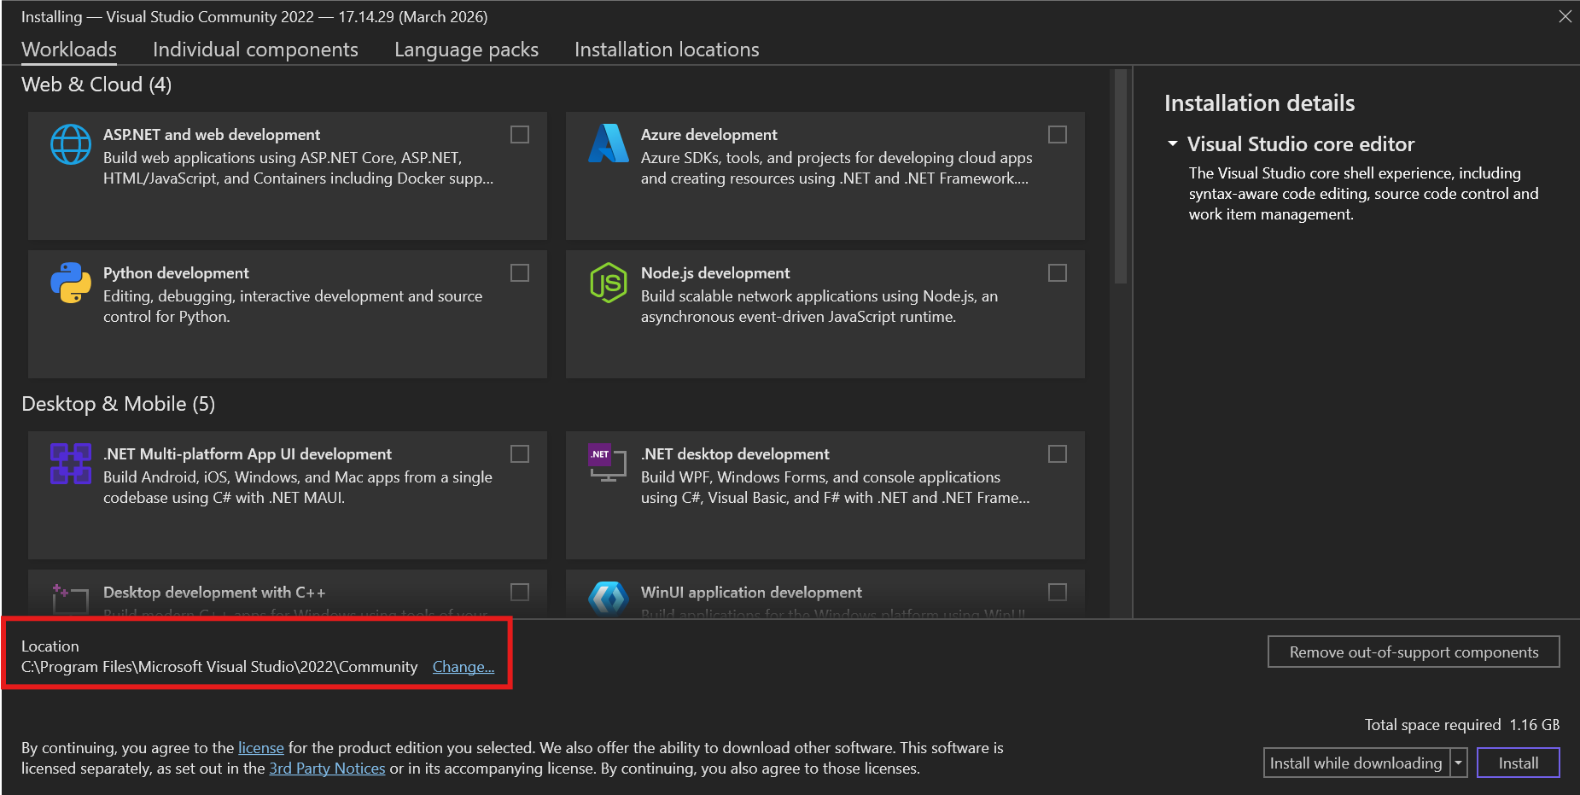Viewport: 1580px width, 795px height.
Task: Click the .NET desktop development monitor icon
Action: pyautogui.click(x=609, y=463)
